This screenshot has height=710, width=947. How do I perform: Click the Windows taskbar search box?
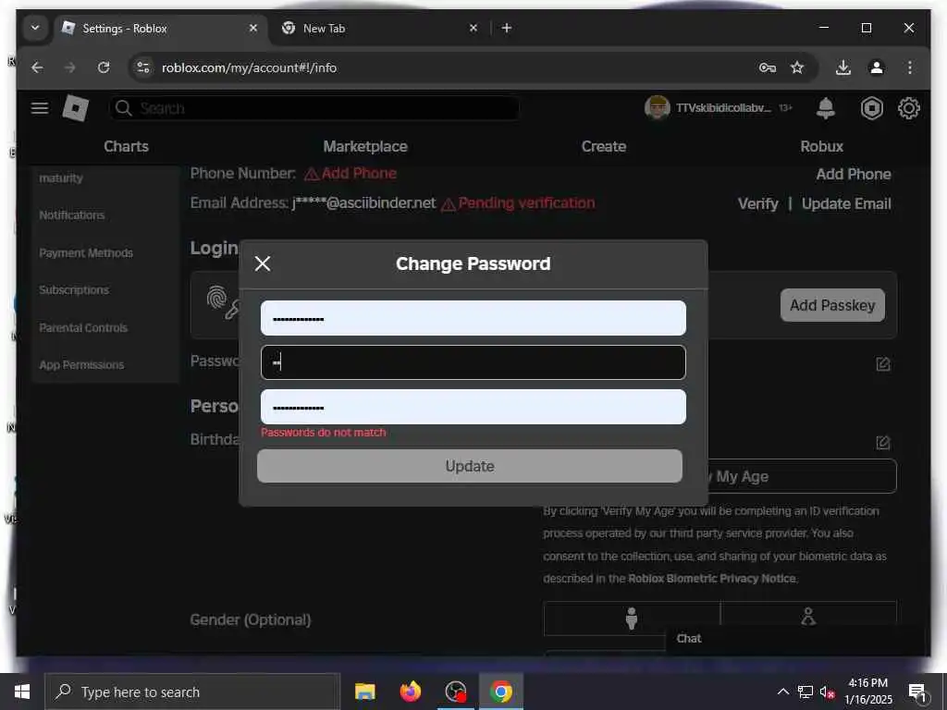click(x=192, y=692)
